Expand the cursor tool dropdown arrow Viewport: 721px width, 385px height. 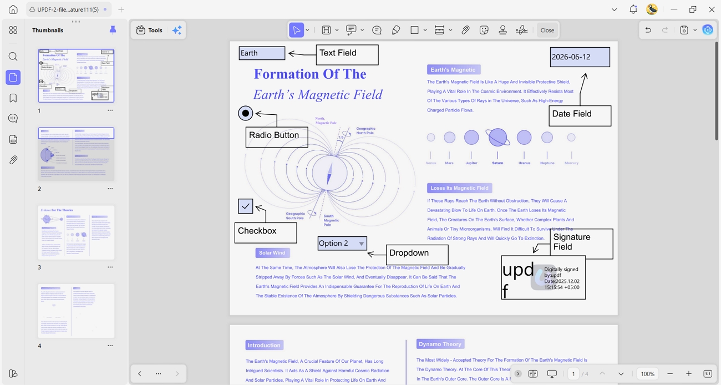(307, 30)
